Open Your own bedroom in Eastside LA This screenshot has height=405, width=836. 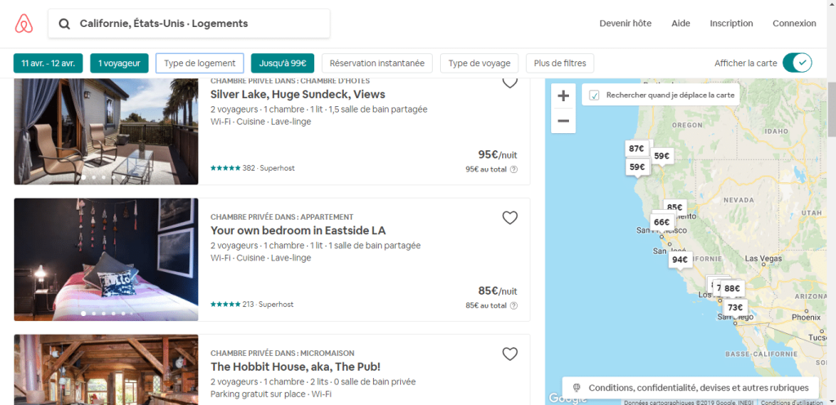click(x=298, y=231)
